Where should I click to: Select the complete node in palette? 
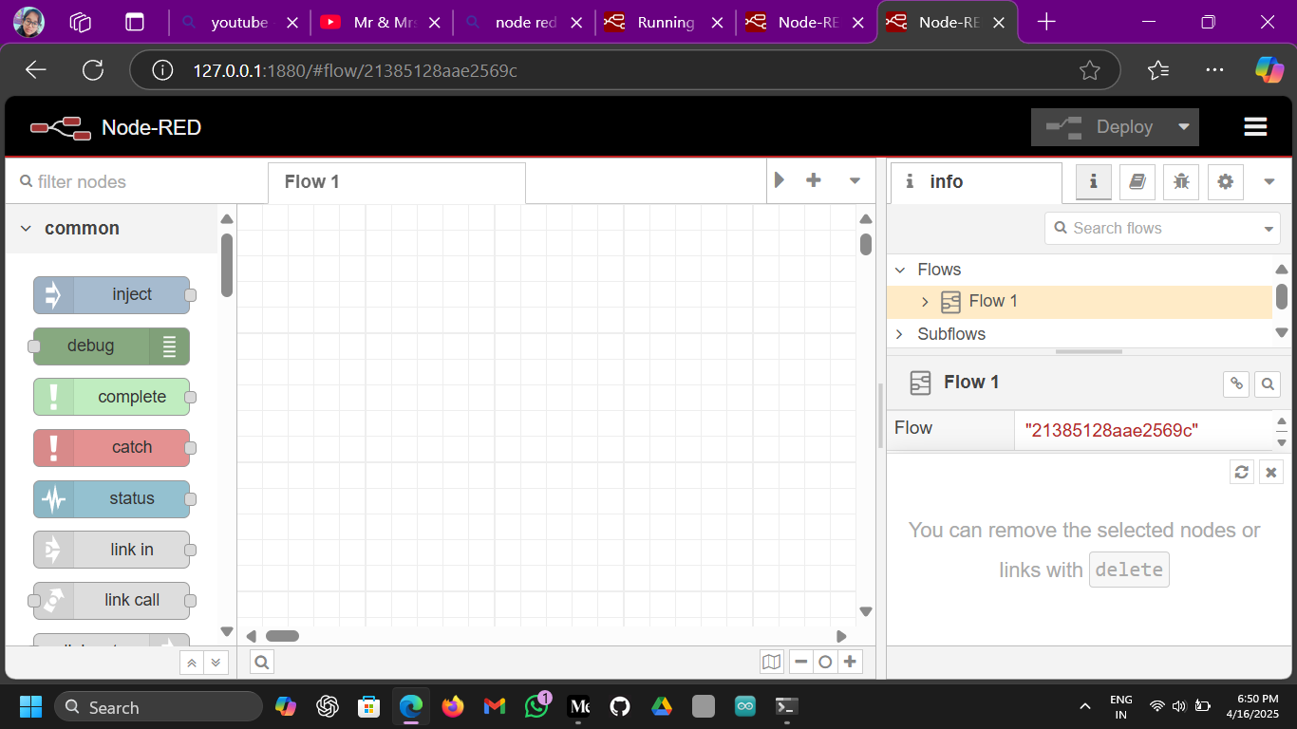pos(112,397)
